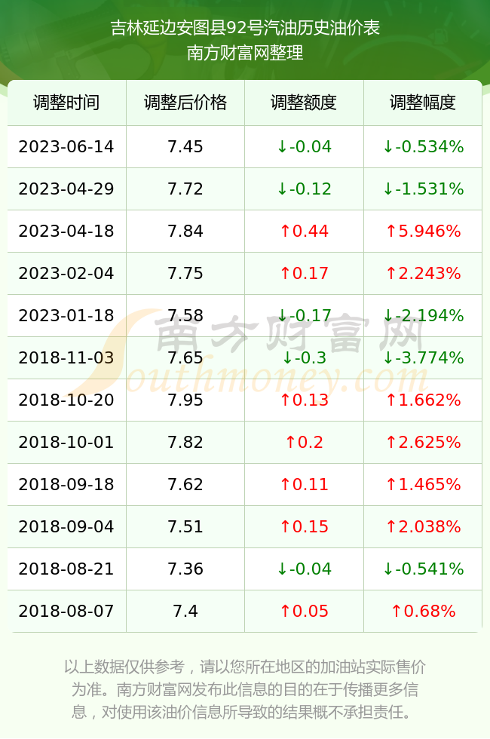The image size is (490, 739).
Task: Click the ↓-3.774% percentage cell
Action: [423, 357]
